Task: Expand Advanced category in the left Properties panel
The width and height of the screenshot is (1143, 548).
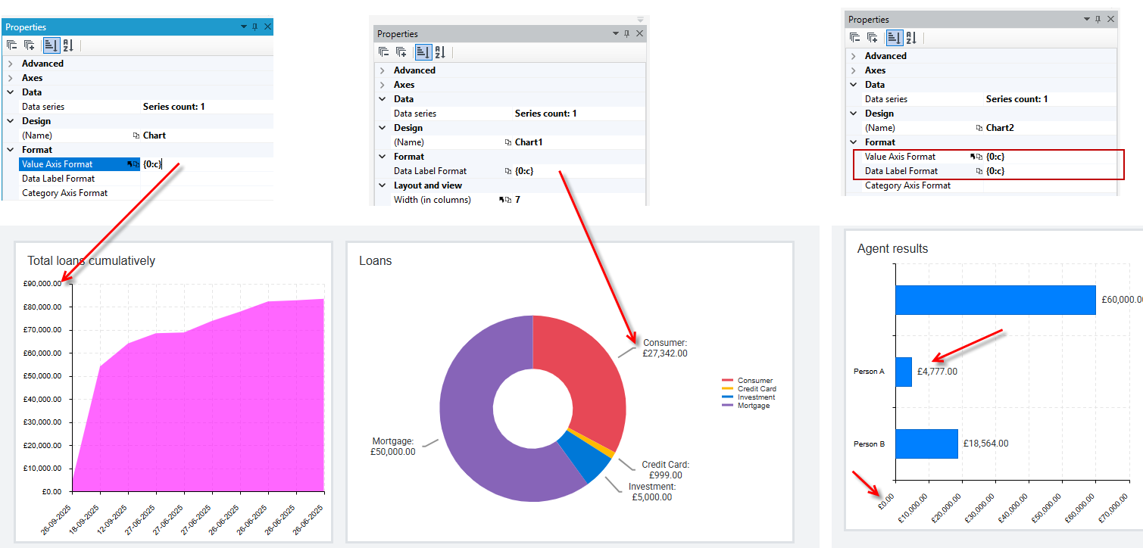Action: pos(11,64)
